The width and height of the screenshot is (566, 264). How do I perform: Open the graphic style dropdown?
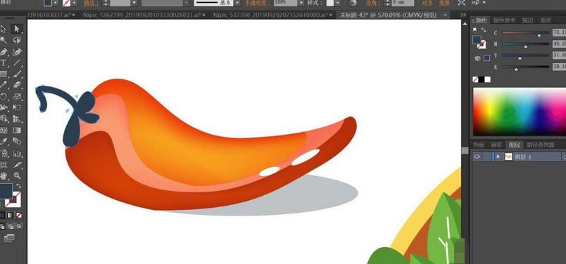click(338, 3)
